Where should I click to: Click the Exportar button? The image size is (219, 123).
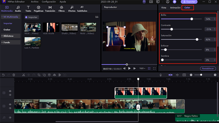pos(189,2)
